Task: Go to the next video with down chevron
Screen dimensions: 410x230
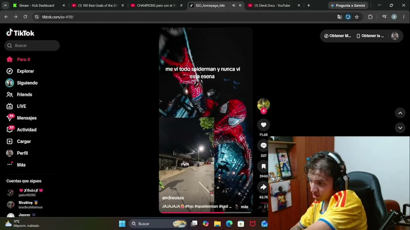Action: pos(400,128)
